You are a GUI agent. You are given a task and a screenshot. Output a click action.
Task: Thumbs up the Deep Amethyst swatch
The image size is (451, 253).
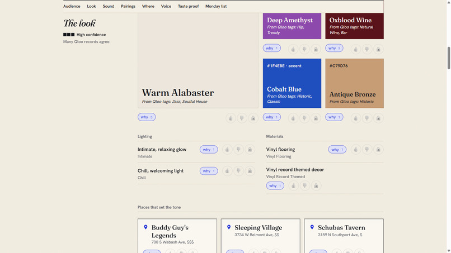pyautogui.click(x=293, y=49)
